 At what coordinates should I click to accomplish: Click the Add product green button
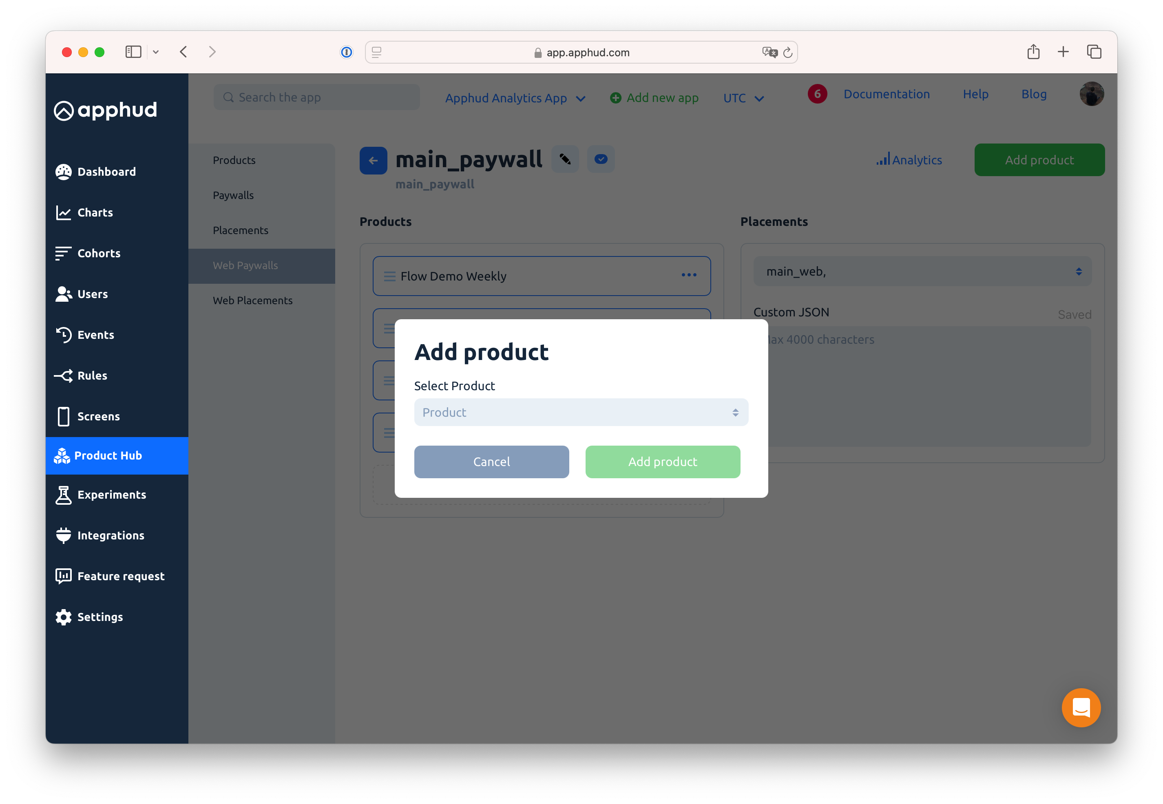point(662,461)
